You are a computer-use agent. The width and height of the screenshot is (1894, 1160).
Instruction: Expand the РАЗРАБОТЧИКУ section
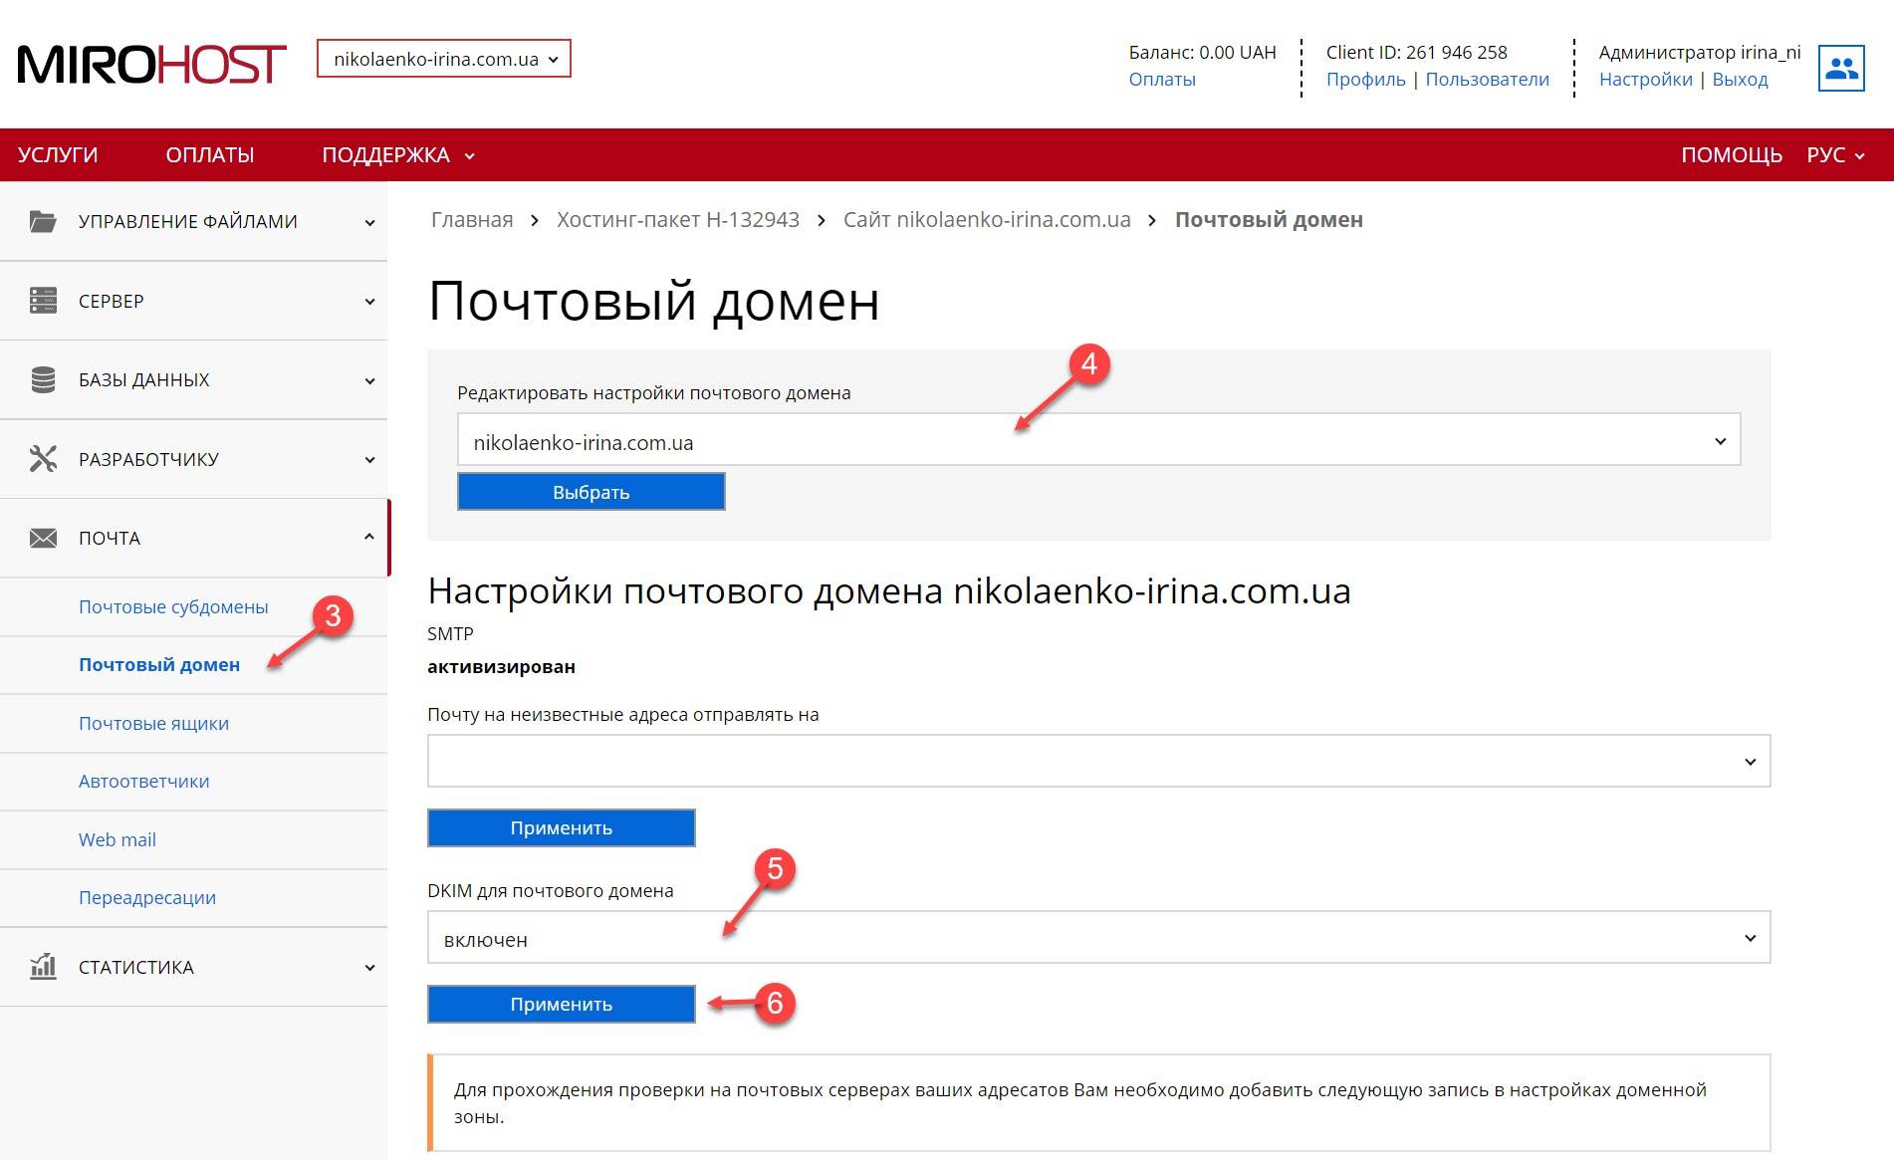coord(194,458)
